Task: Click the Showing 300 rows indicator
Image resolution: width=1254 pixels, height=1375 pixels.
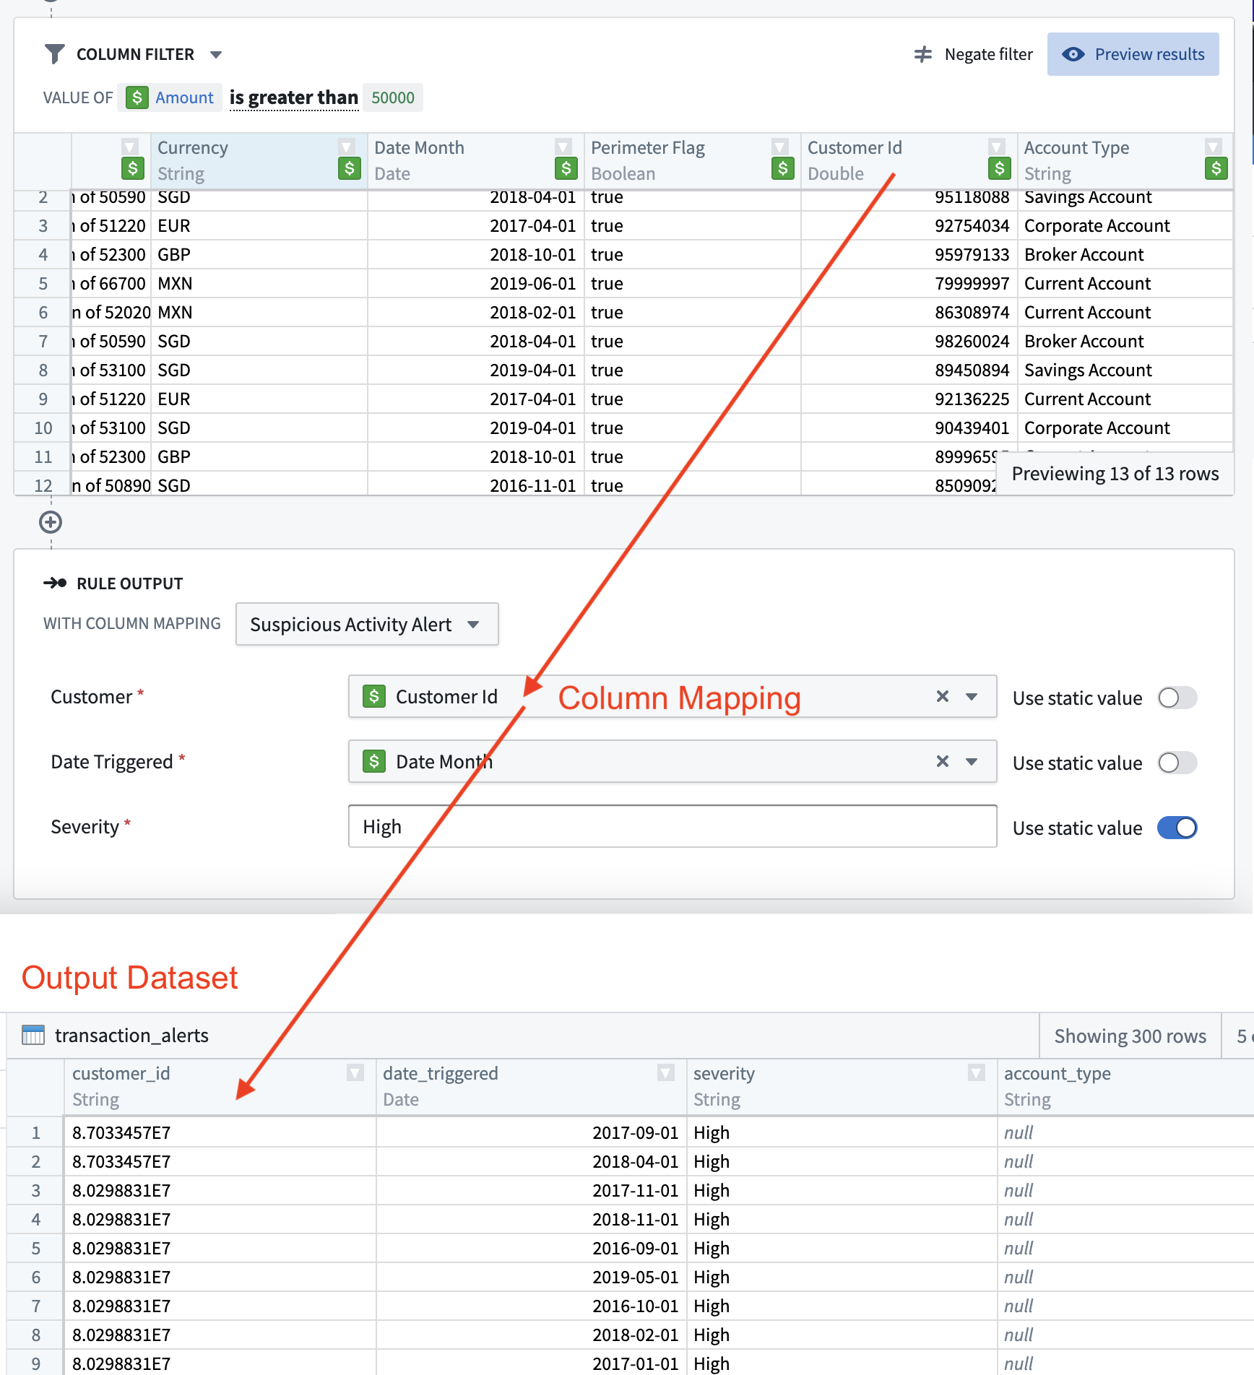Action: [1130, 1036]
